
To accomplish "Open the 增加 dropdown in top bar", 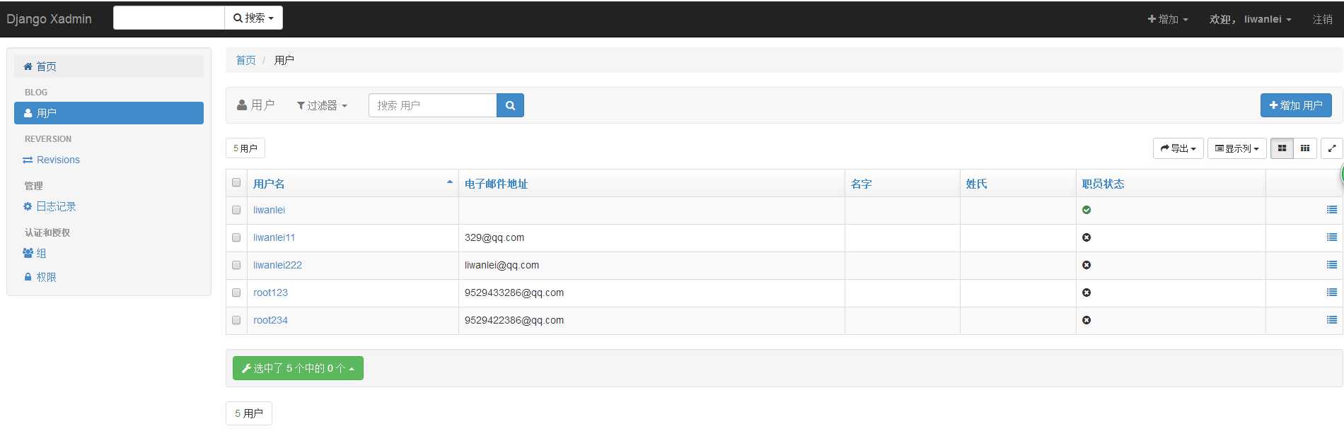I will click(1168, 19).
